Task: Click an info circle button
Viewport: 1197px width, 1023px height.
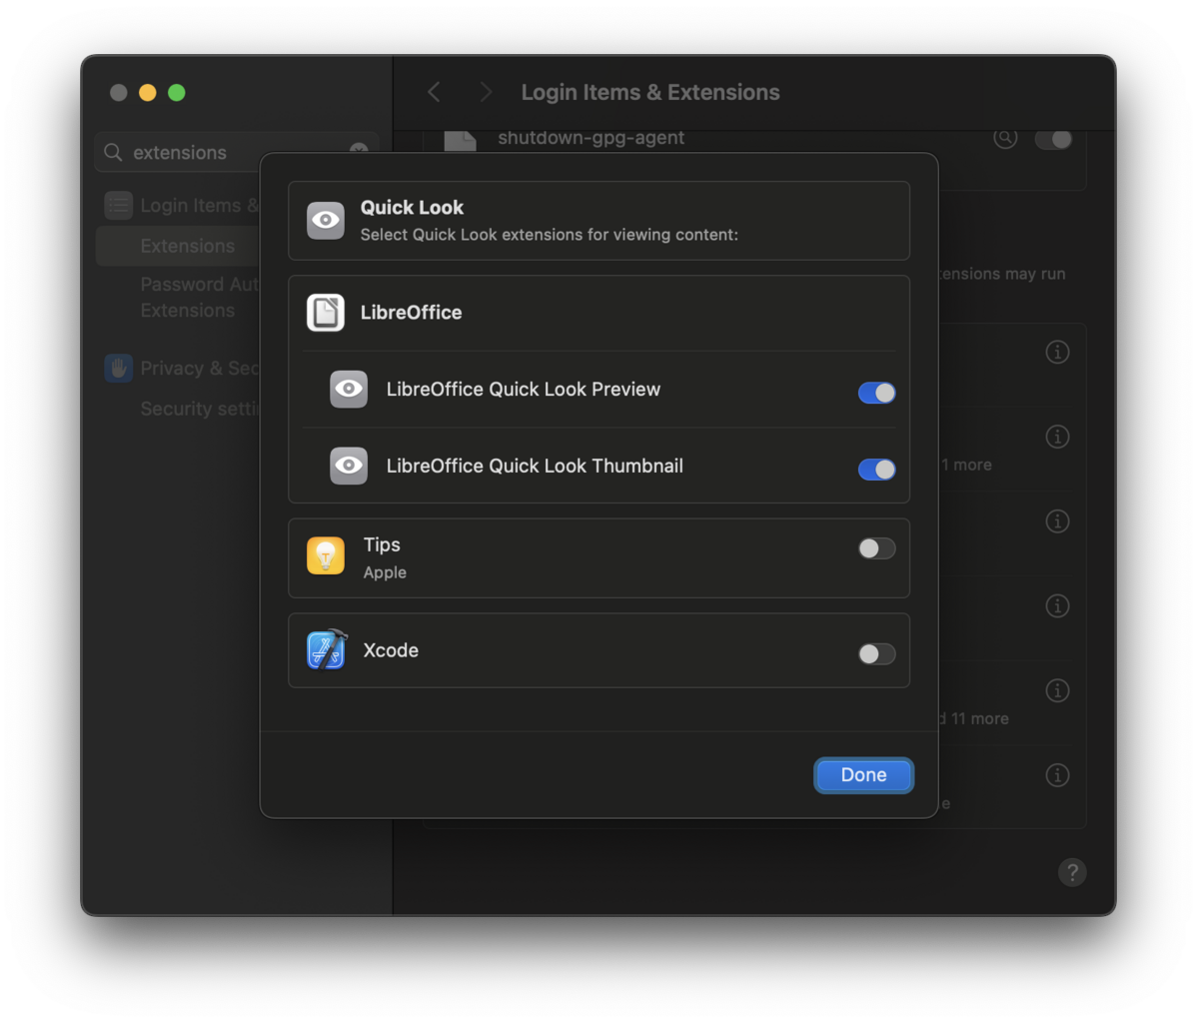Action: [1057, 352]
